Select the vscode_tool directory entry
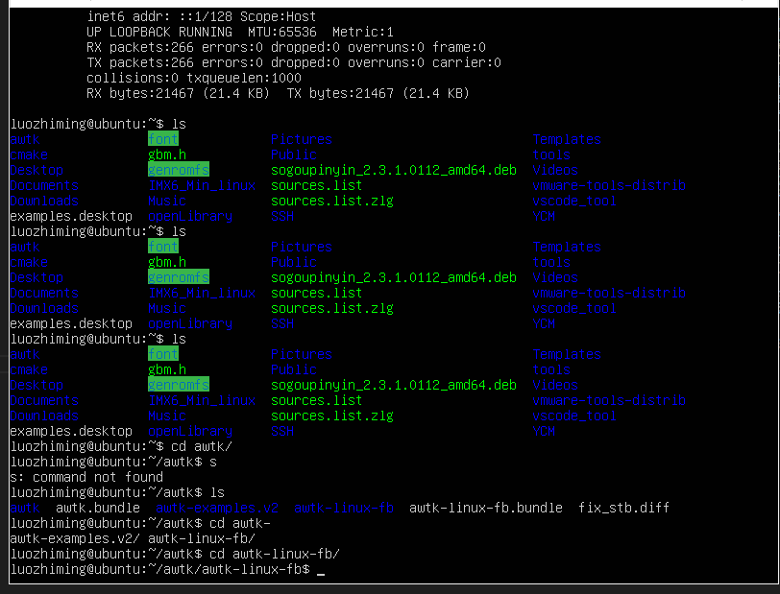The width and height of the screenshot is (780, 594). [573, 201]
